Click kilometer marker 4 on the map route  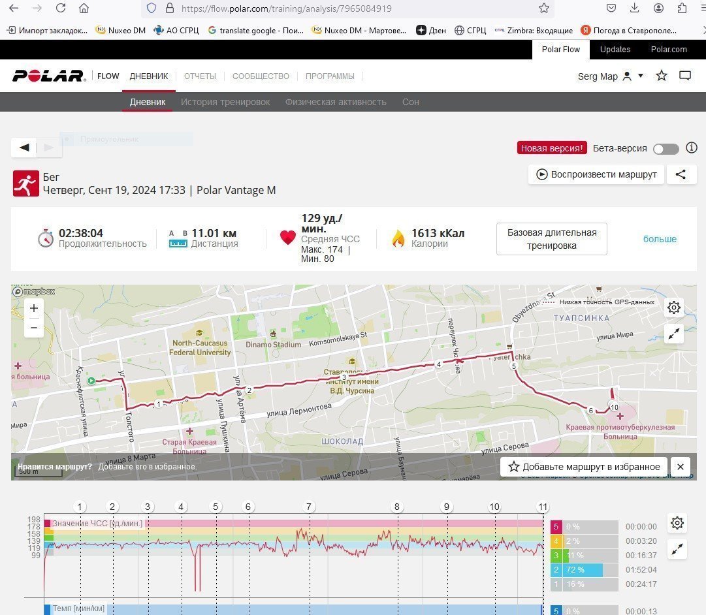438,364
